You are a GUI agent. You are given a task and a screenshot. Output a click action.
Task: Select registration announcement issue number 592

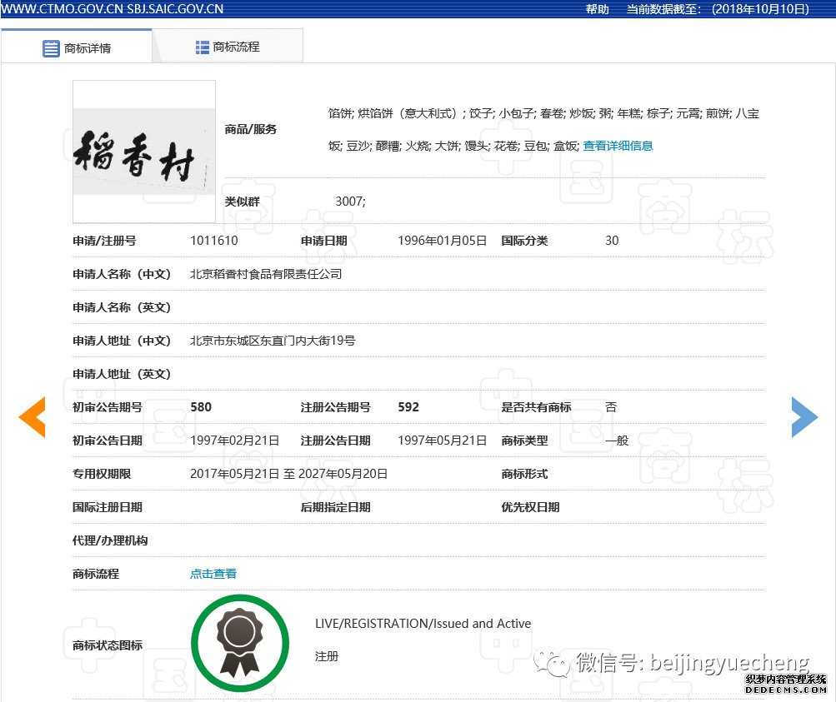(408, 407)
